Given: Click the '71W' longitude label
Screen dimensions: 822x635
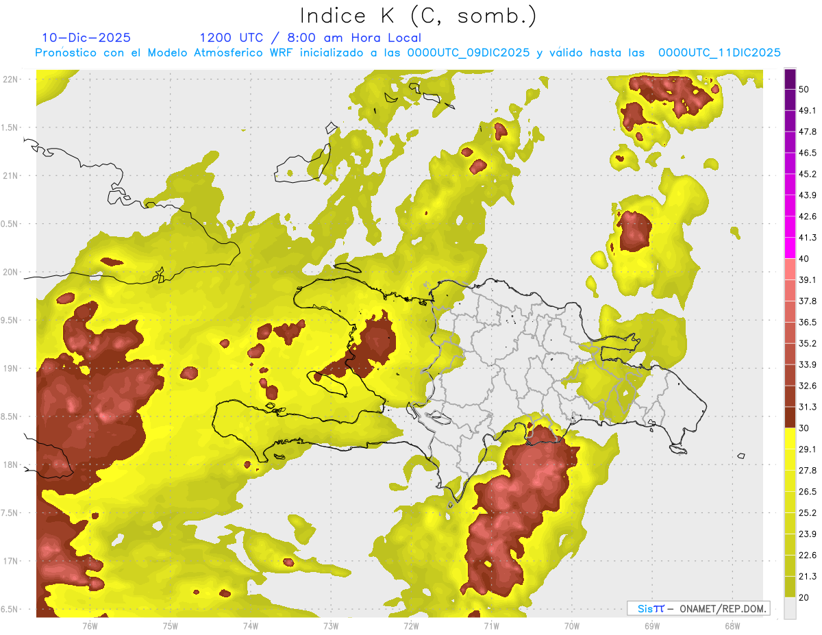Looking at the screenshot, I should (491, 626).
